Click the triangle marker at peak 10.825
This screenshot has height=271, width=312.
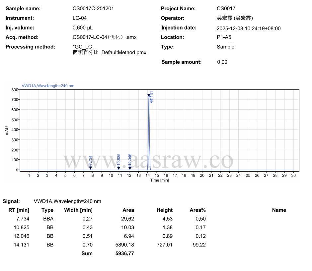(118, 168)
